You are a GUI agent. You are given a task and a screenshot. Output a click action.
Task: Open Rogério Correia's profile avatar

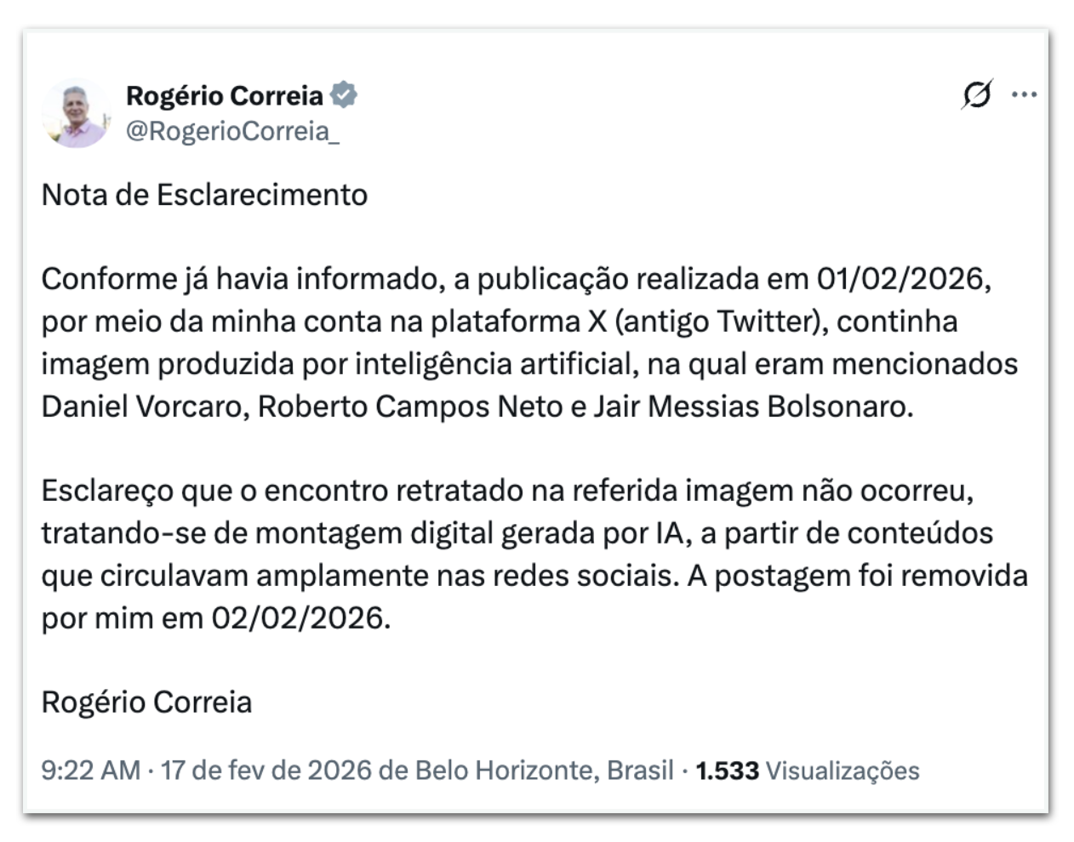(x=77, y=114)
